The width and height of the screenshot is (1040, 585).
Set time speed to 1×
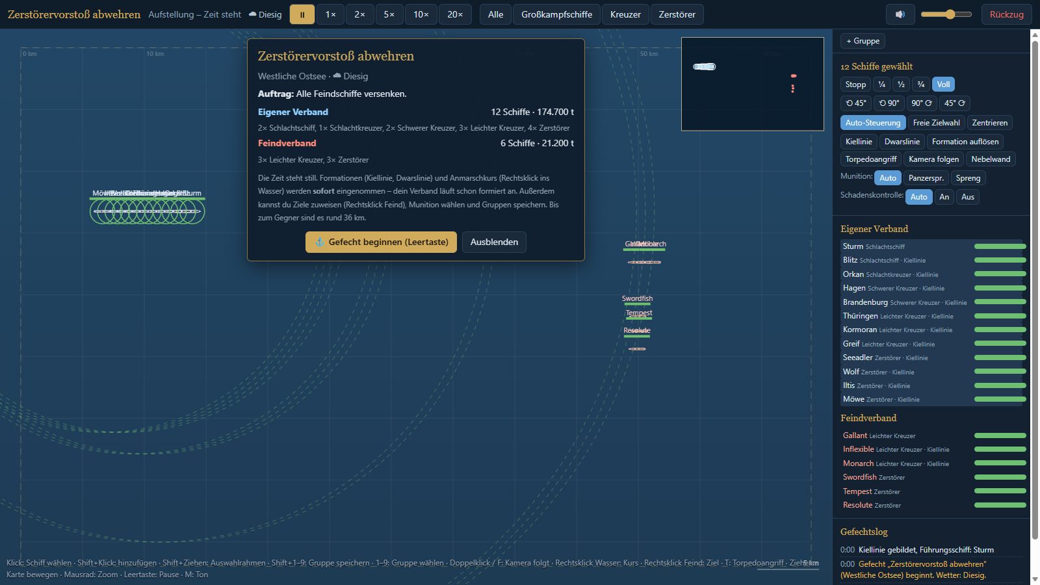point(331,14)
